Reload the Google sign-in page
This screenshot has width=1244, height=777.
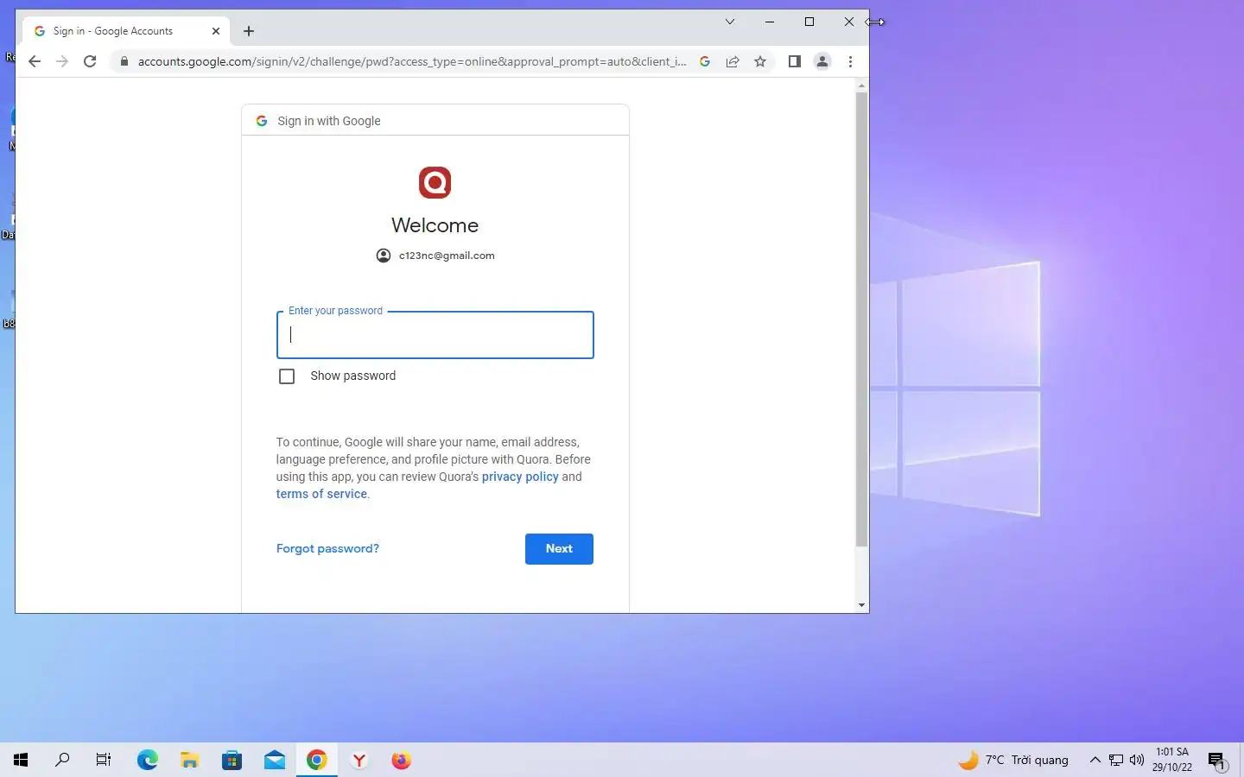pos(90,61)
